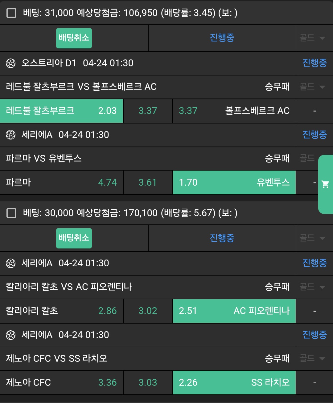Tick the checkbox for the 30,000 bet
The width and height of the screenshot is (333, 403).
(11, 213)
